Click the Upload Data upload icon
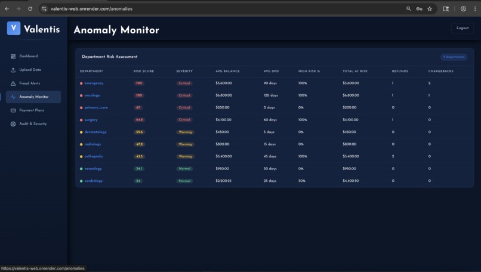 click(x=13, y=70)
